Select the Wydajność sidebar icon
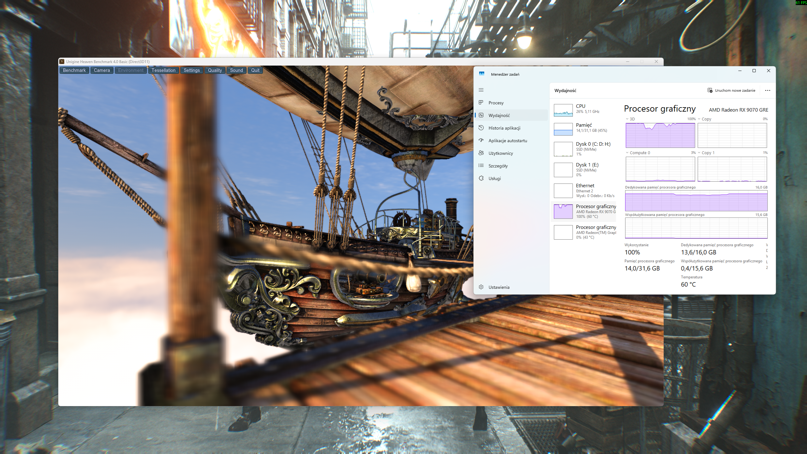The height and width of the screenshot is (454, 807). click(x=481, y=115)
